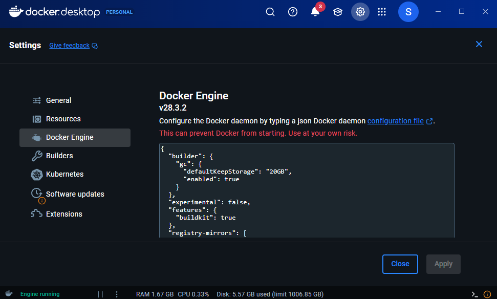Select General settings section
The image size is (497, 299).
pyautogui.click(x=75, y=100)
